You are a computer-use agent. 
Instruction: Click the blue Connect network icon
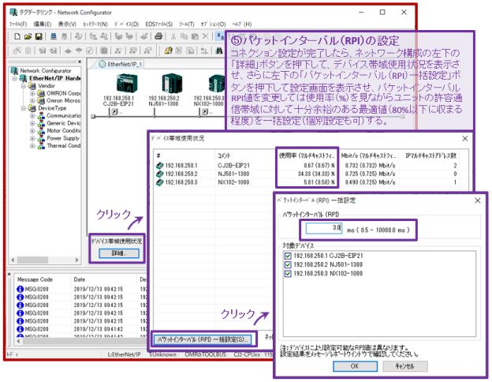click(x=54, y=36)
